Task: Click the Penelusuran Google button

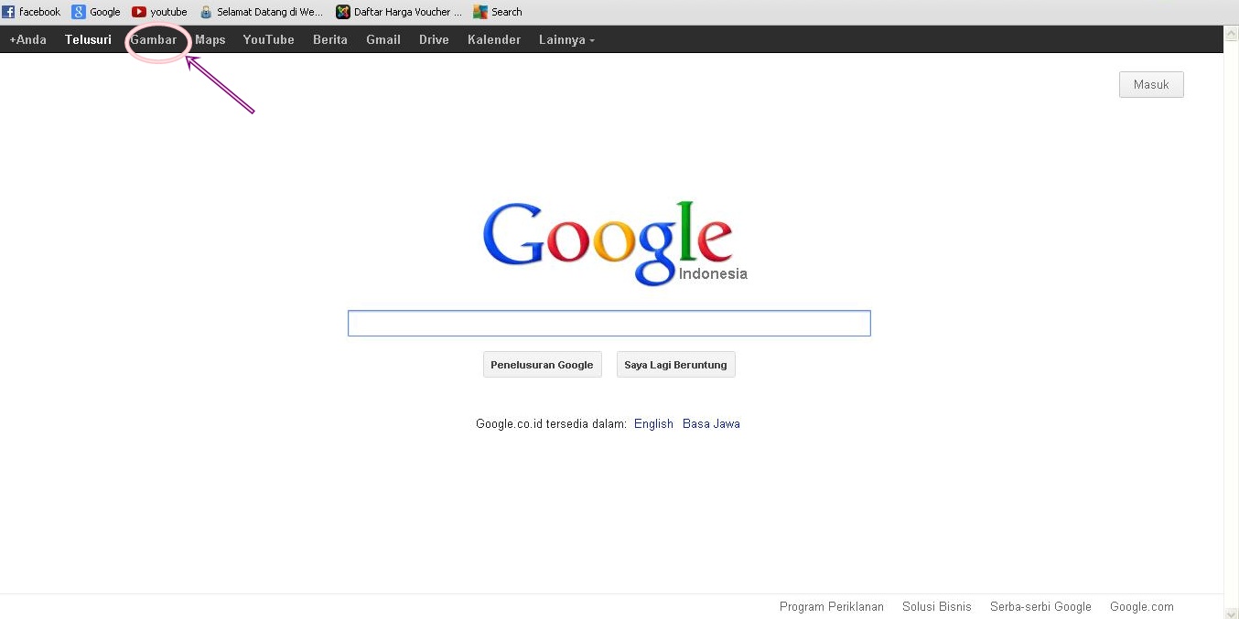Action: point(542,365)
